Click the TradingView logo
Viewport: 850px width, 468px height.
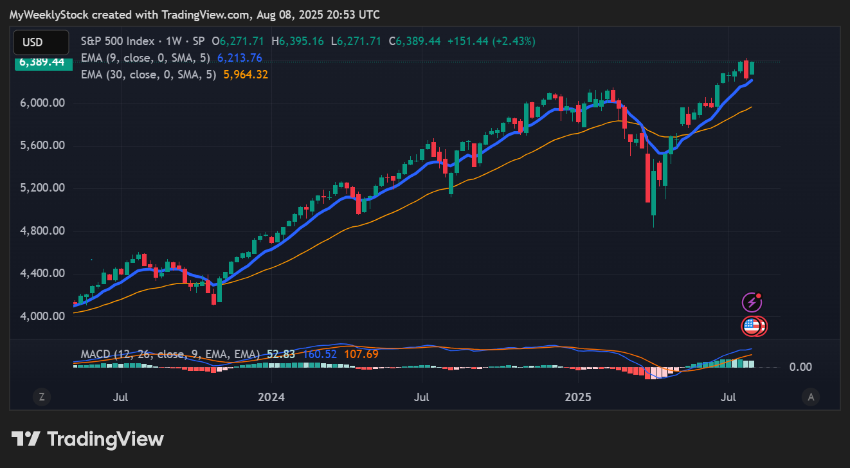tap(88, 439)
